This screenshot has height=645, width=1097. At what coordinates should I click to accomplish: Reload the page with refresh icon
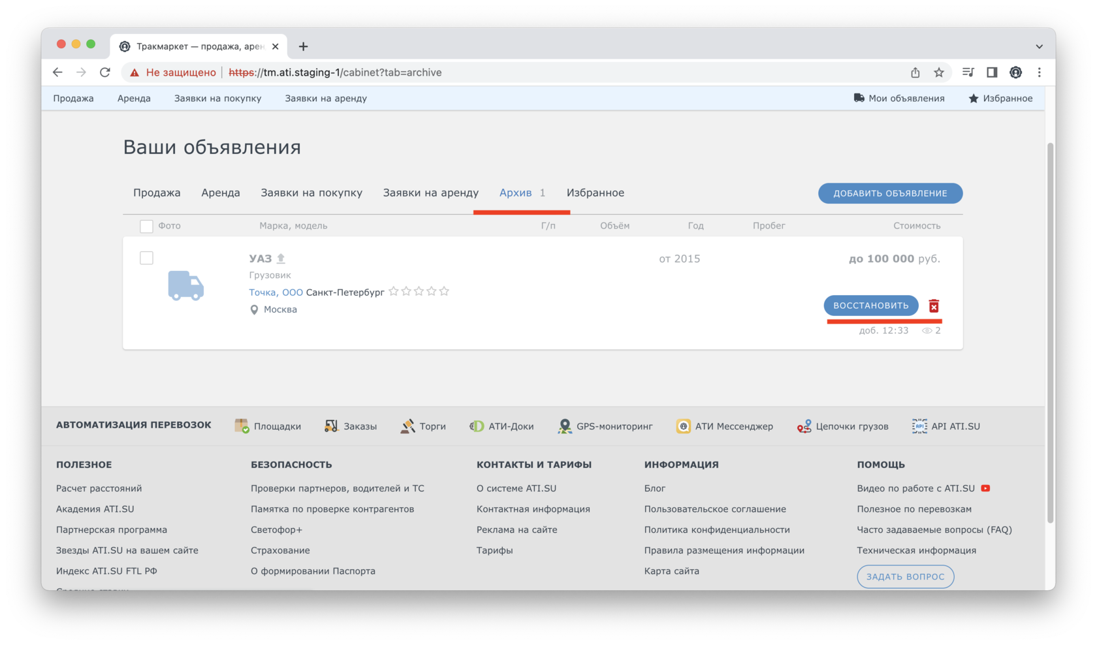point(105,72)
